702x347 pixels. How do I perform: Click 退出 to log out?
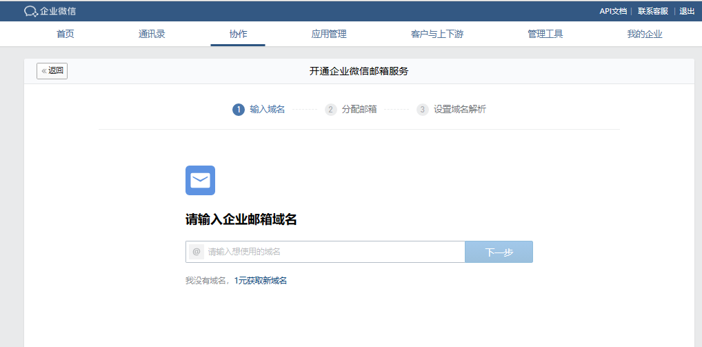(x=687, y=11)
